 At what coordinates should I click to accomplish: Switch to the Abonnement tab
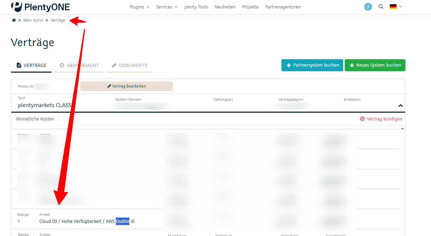pyautogui.click(x=79, y=66)
